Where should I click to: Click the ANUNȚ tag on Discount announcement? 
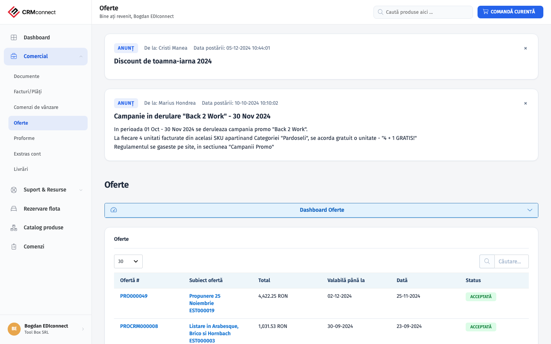coord(126,48)
